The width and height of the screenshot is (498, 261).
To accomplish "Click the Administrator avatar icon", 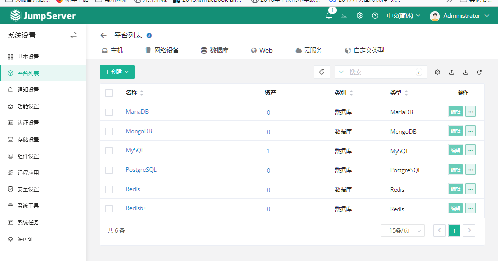I will [x=435, y=16].
